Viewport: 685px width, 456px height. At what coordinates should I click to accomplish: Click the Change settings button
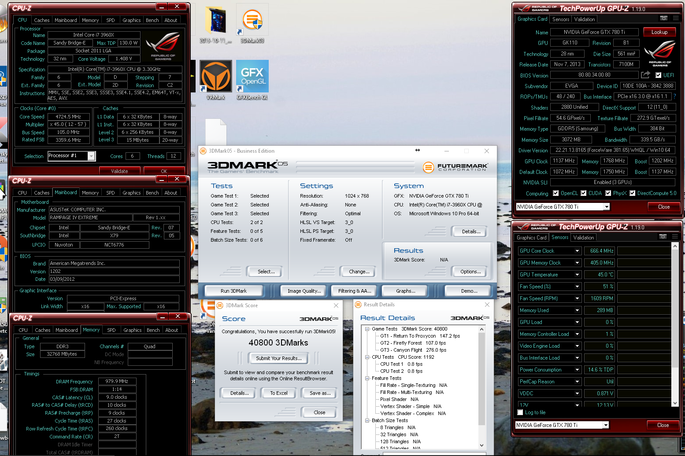click(x=359, y=272)
